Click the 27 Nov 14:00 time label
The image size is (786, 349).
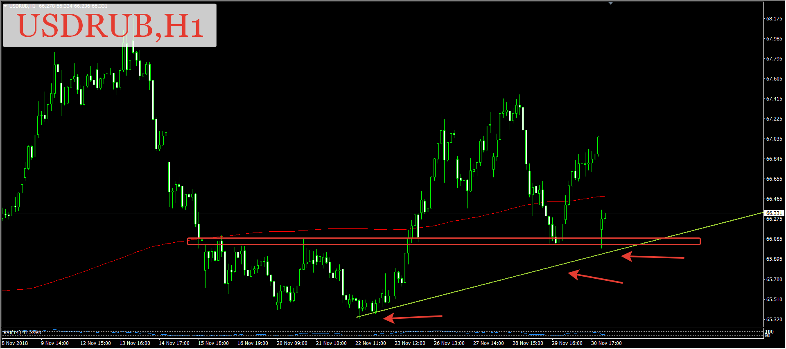(488, 343)
